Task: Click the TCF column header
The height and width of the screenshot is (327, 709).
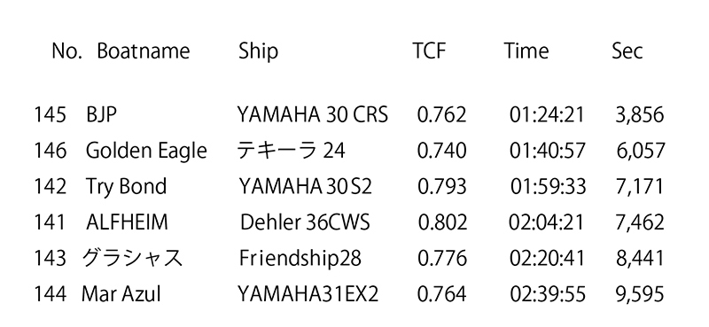Action: pyautogui.click(x=429, y=51)
